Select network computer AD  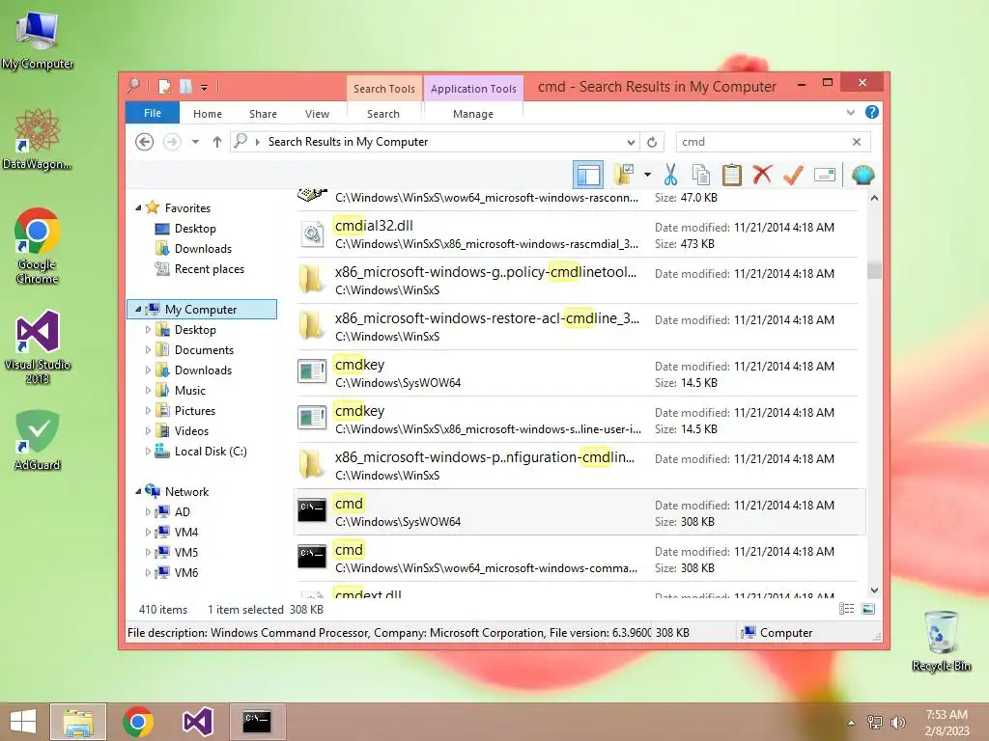point(182,511)
